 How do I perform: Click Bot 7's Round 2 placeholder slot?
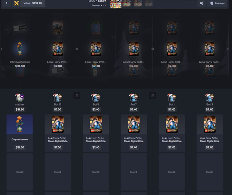(134, 172)
